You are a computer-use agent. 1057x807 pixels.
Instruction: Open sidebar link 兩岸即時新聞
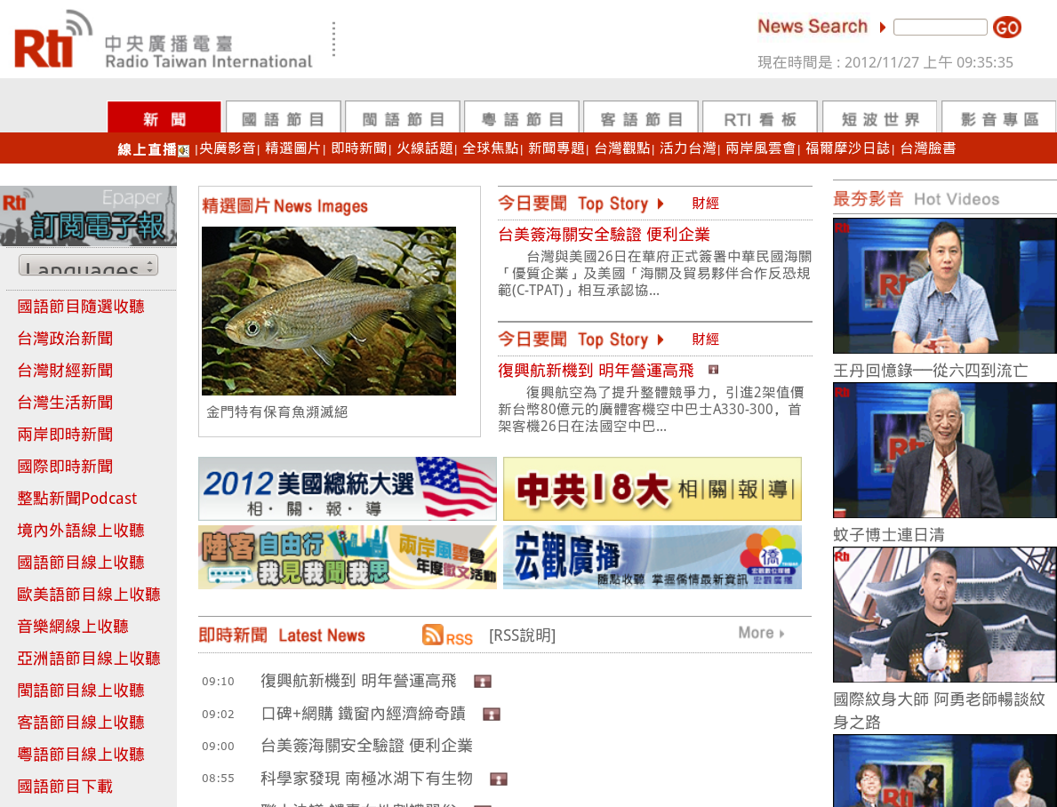(66, 435)
